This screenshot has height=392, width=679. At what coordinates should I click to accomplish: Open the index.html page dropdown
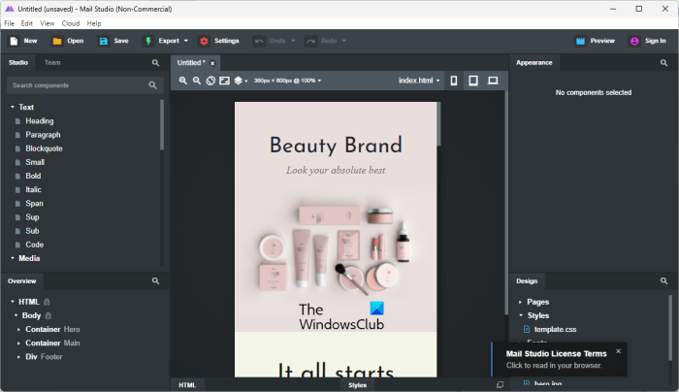[x=420, y=81]
